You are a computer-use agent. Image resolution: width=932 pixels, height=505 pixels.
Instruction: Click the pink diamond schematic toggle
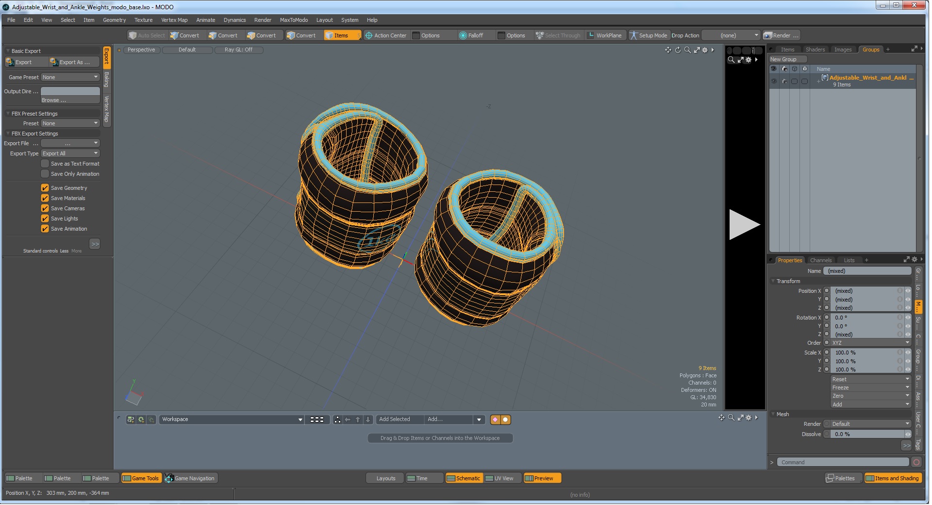(x=495, y=420)
